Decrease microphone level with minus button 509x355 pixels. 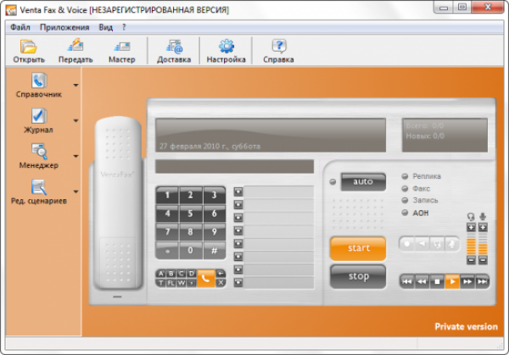pyautogui.click(x=483, y=260)
